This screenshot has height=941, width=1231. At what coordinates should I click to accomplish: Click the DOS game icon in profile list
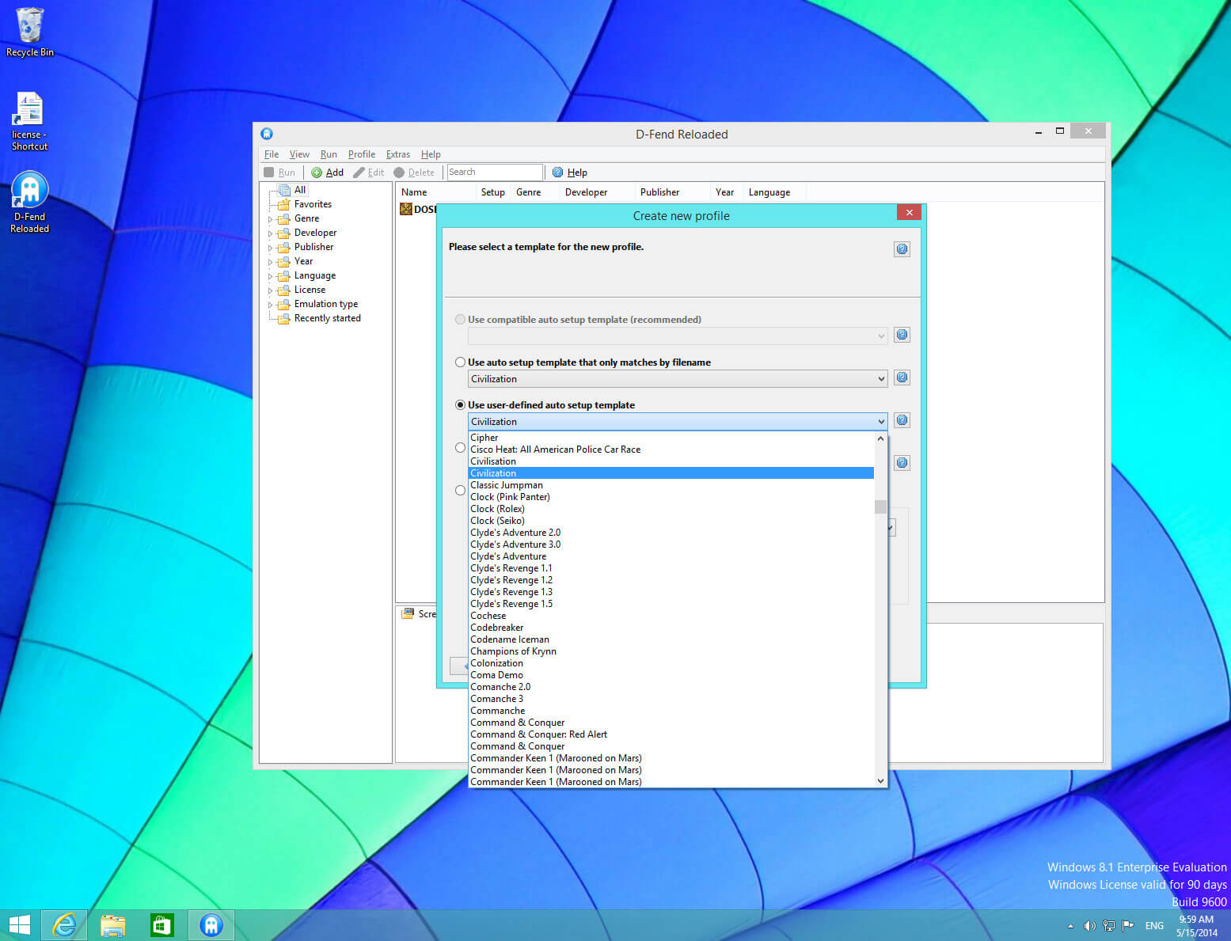(x=406, y=209)
